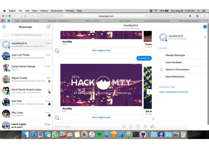Add a new Safari tab
The image size is (209, 148).
207,21
